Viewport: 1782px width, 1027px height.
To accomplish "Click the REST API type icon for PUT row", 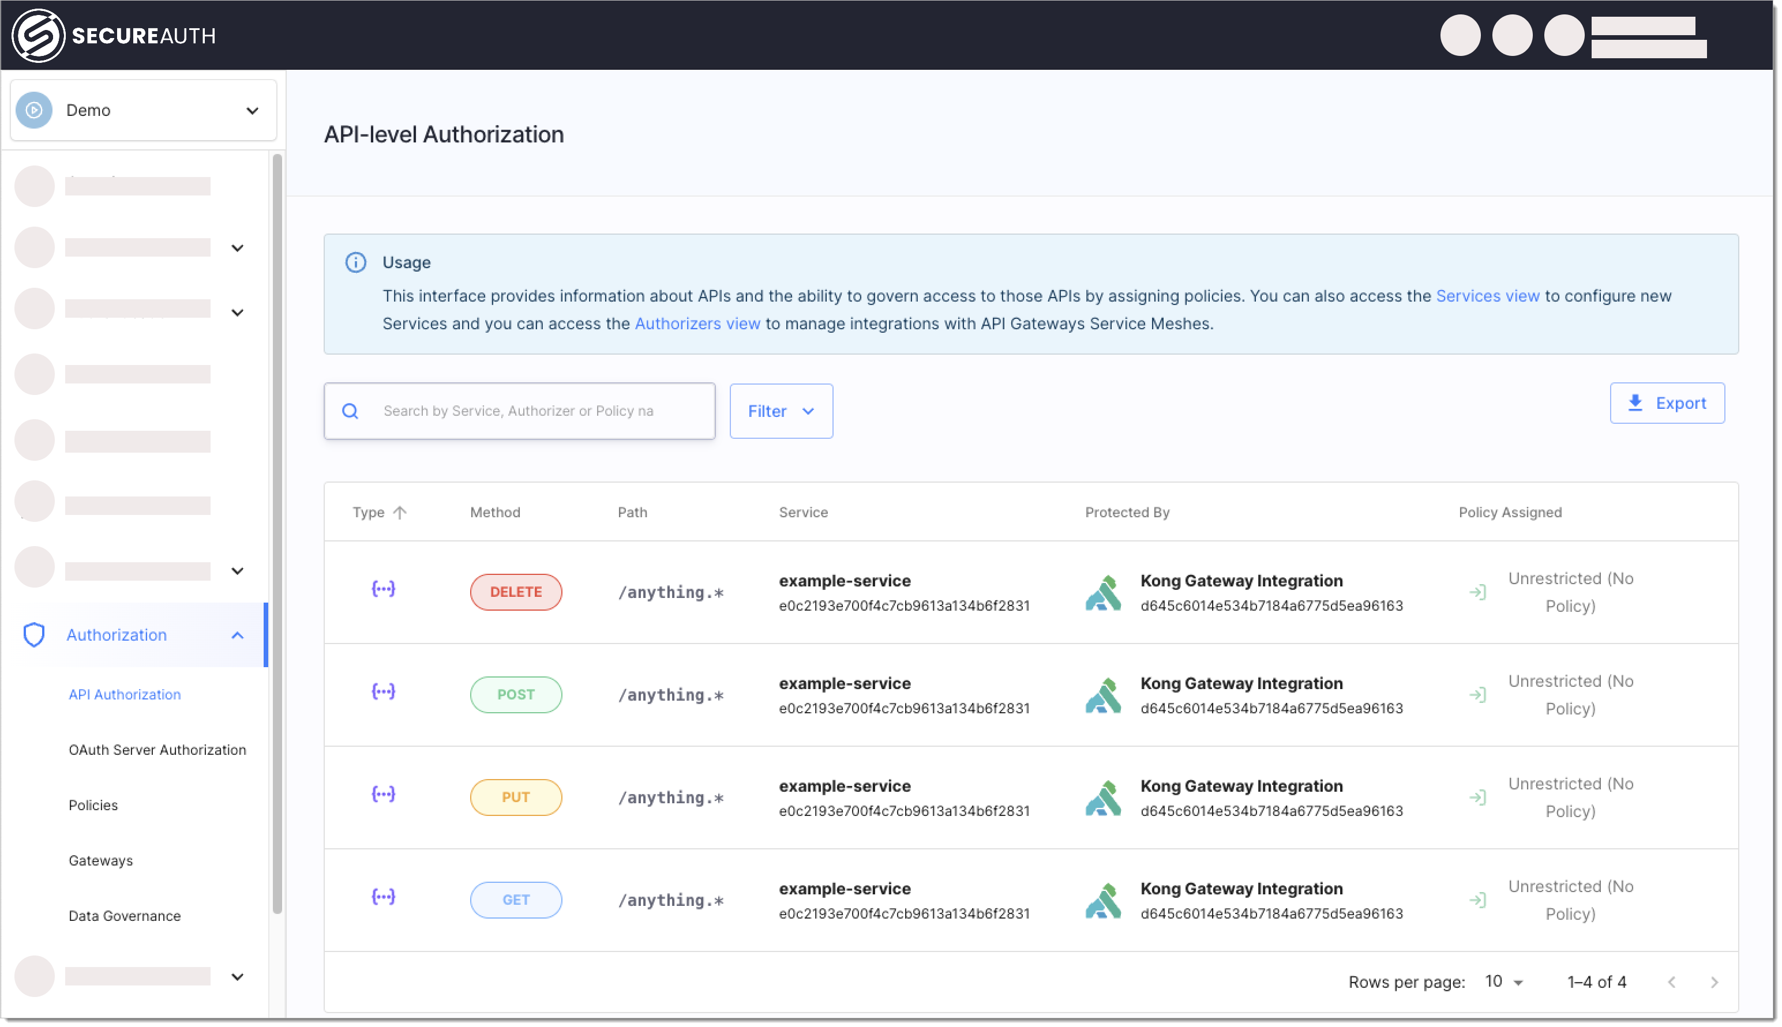I will click(x=384, y=797).
